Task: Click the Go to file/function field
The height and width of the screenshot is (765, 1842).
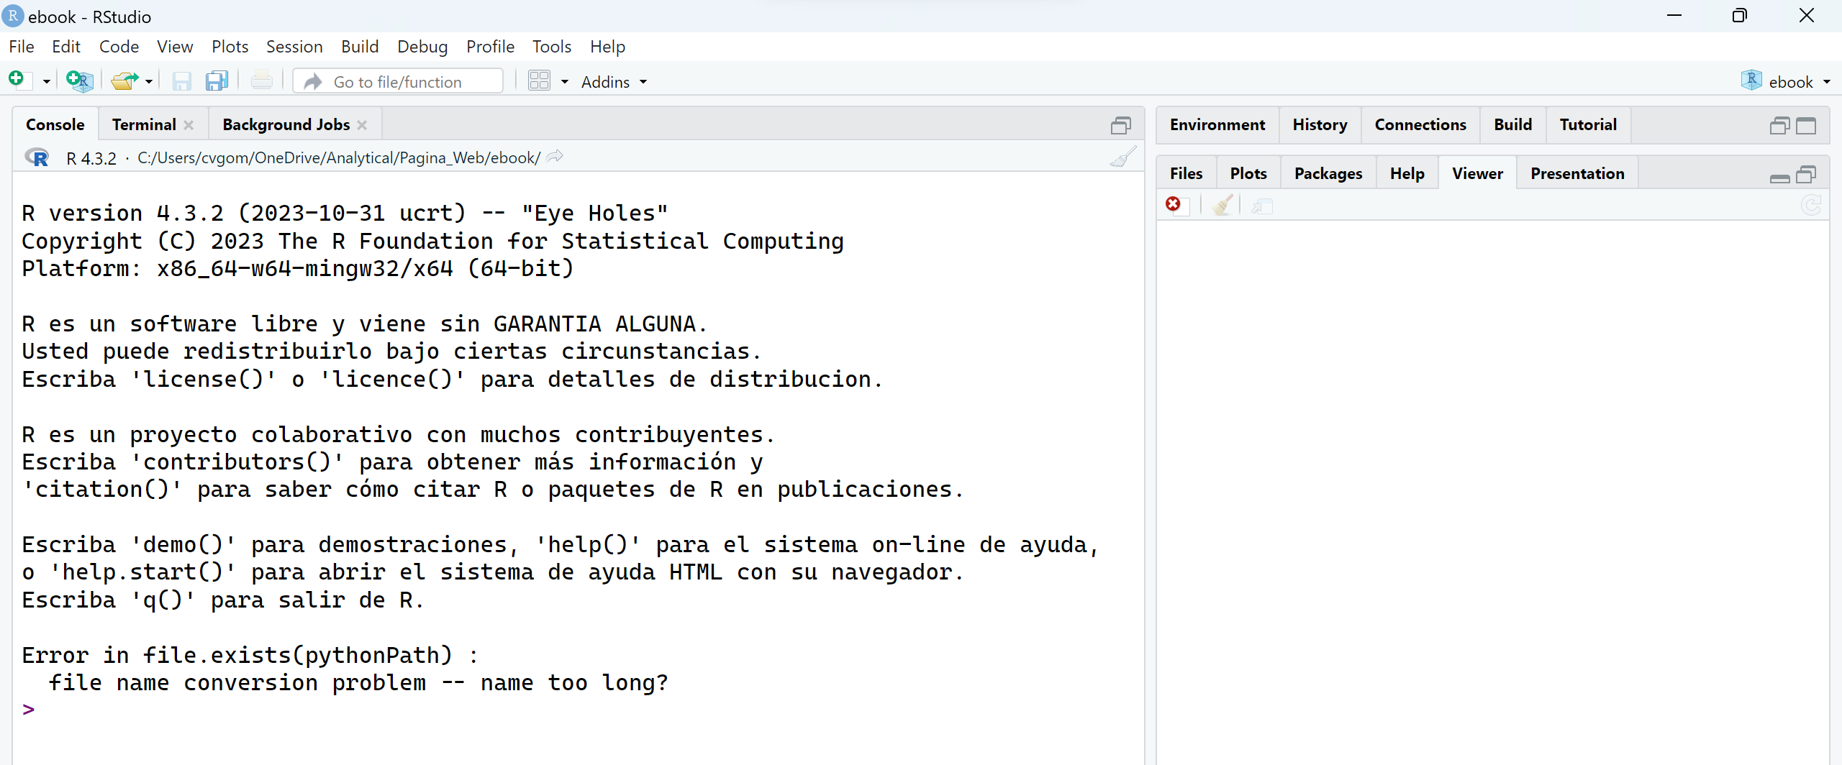Action: click(x=410, y=82)
